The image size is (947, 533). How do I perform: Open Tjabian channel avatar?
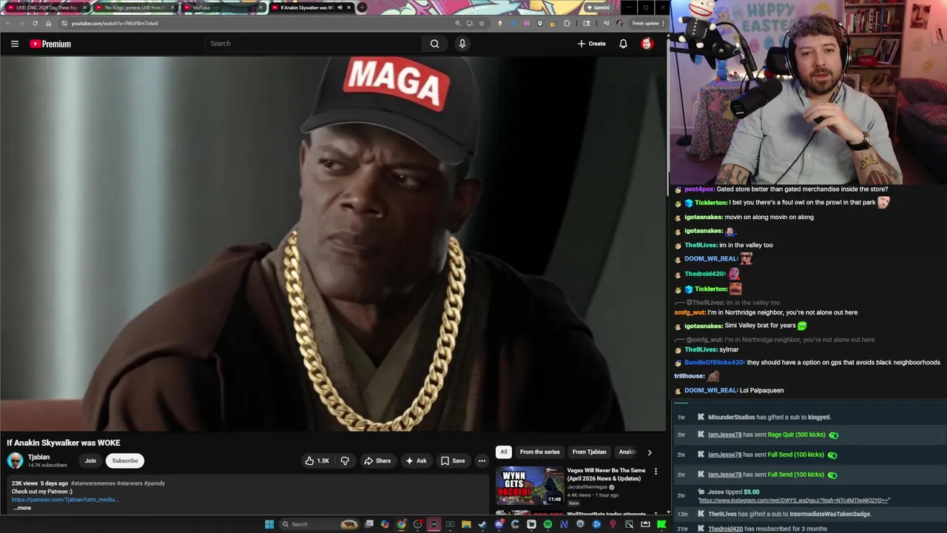[x=15, y=460]
